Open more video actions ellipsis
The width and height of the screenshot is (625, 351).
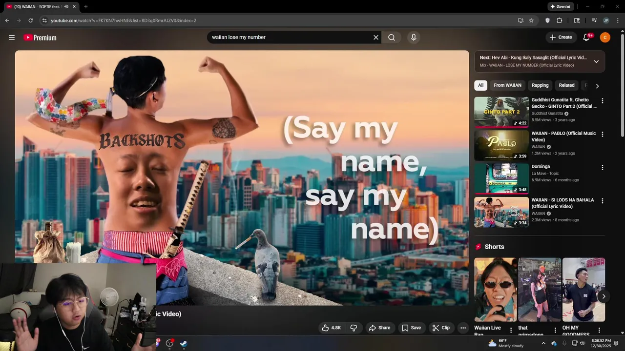click(463, 328)
